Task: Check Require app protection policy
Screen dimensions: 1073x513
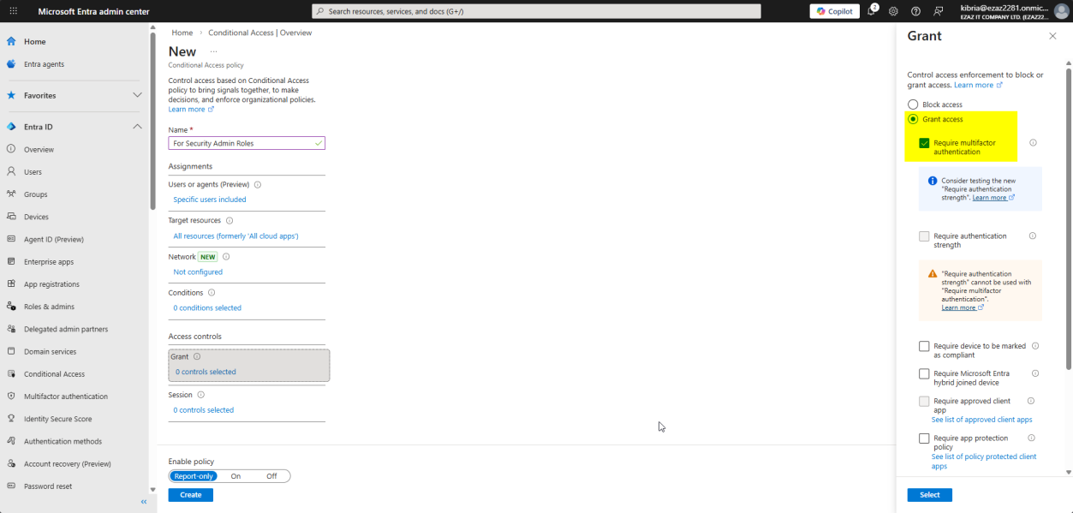Action: point(924,438)
